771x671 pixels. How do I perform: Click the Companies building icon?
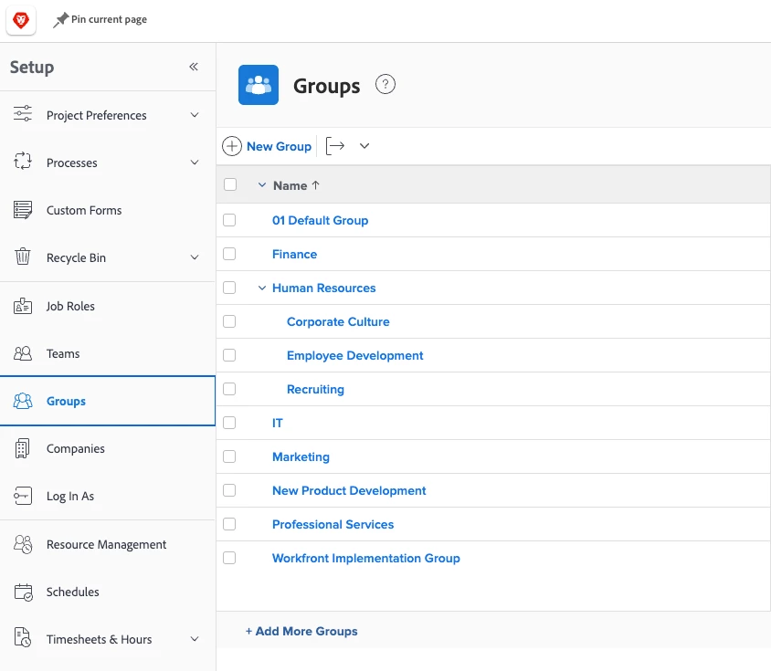click(x=22, y=448)
